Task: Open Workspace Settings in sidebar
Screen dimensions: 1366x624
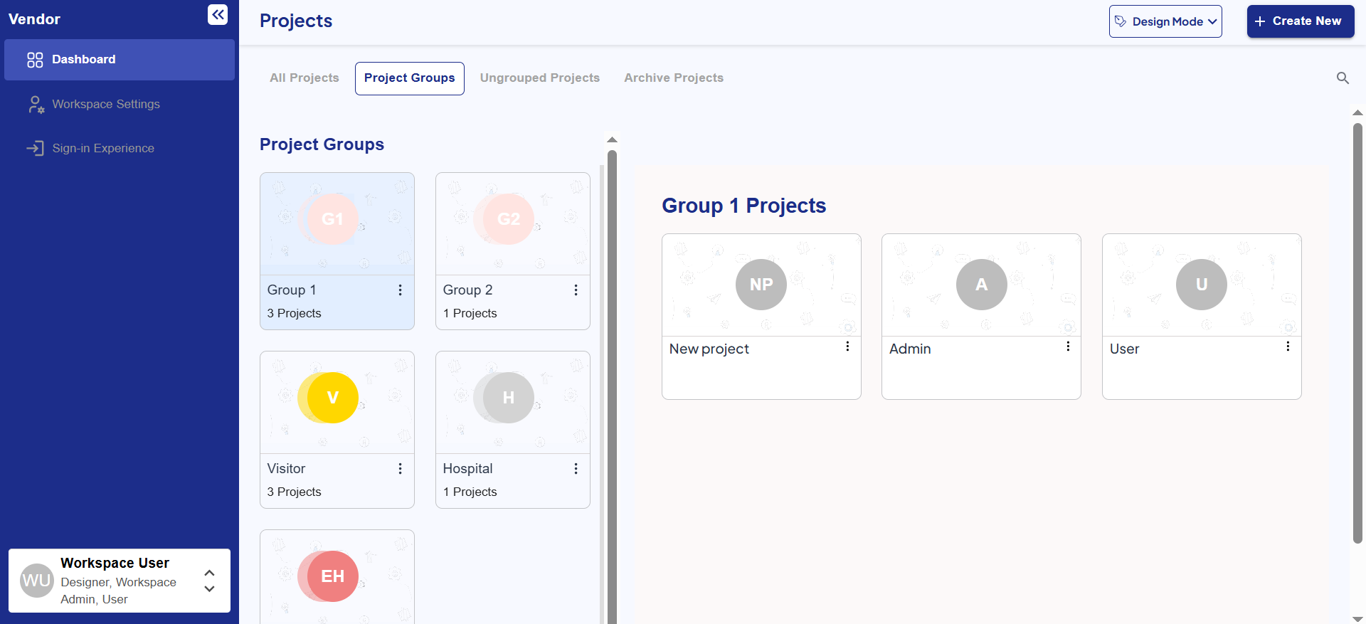Action: click(x=106, y=105)
